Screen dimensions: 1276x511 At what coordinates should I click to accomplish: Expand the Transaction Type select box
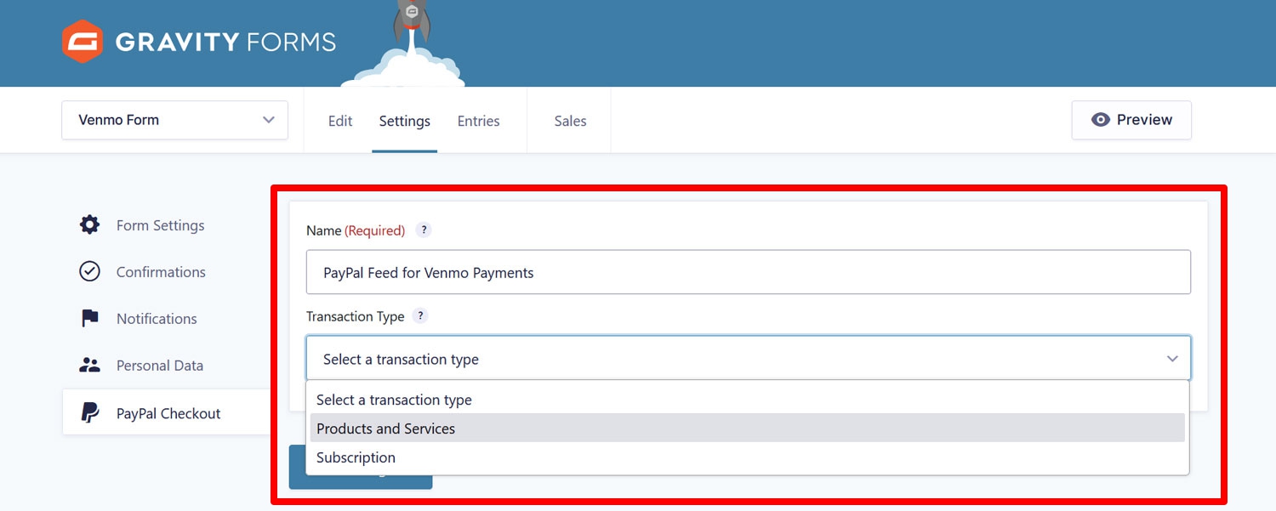(x=749, y=359)
